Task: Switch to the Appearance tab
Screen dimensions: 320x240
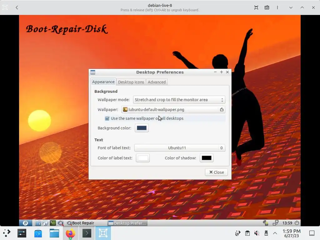Action: coord(103,82)
